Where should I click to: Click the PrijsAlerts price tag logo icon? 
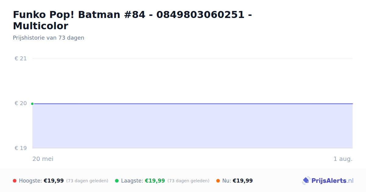306,181
